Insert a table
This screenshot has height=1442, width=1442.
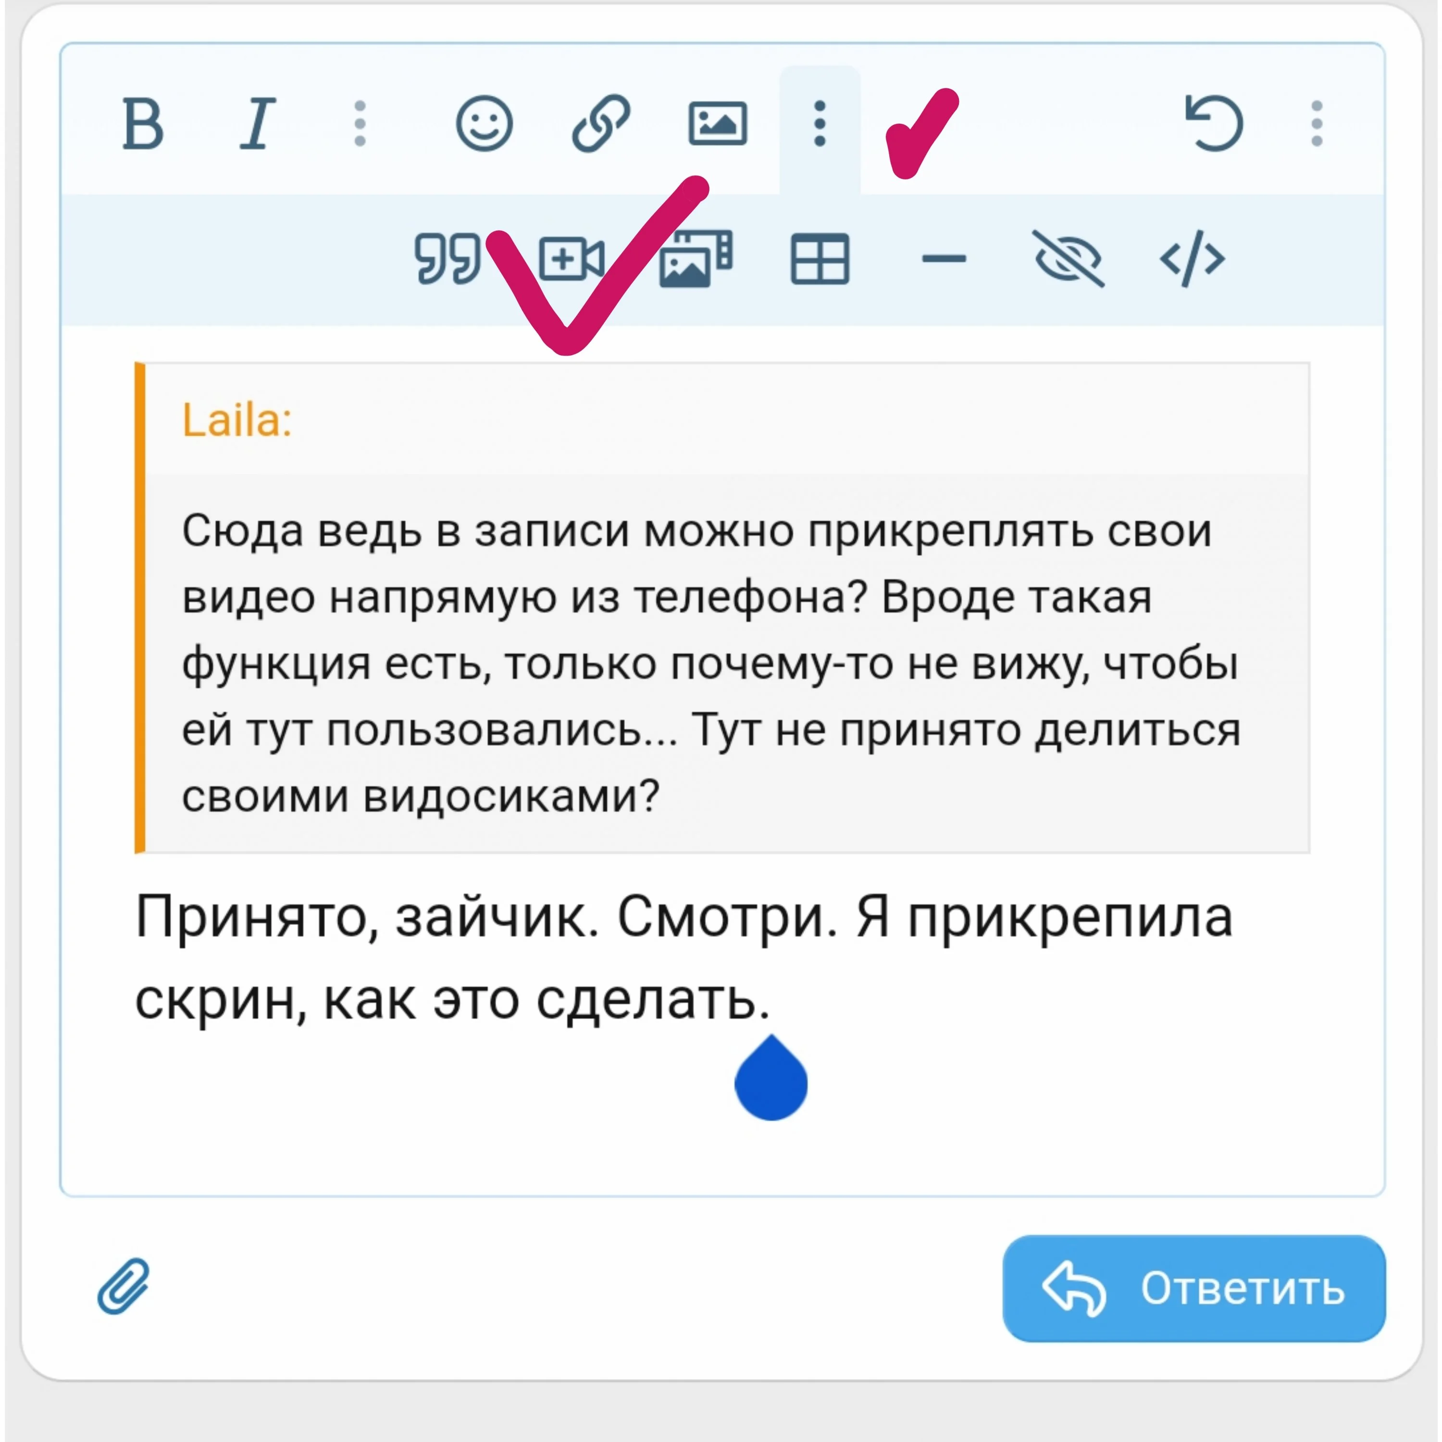tap(820, 259)
